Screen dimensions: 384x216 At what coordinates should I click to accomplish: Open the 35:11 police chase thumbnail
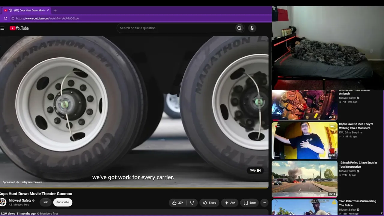point(304,179)
